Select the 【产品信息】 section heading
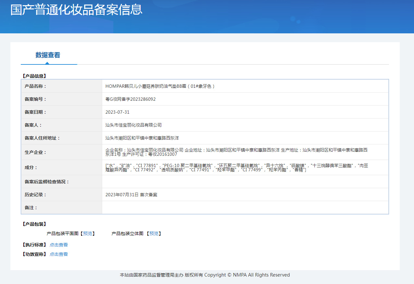The width and height of the screenshot is (414, 284). 34,76
